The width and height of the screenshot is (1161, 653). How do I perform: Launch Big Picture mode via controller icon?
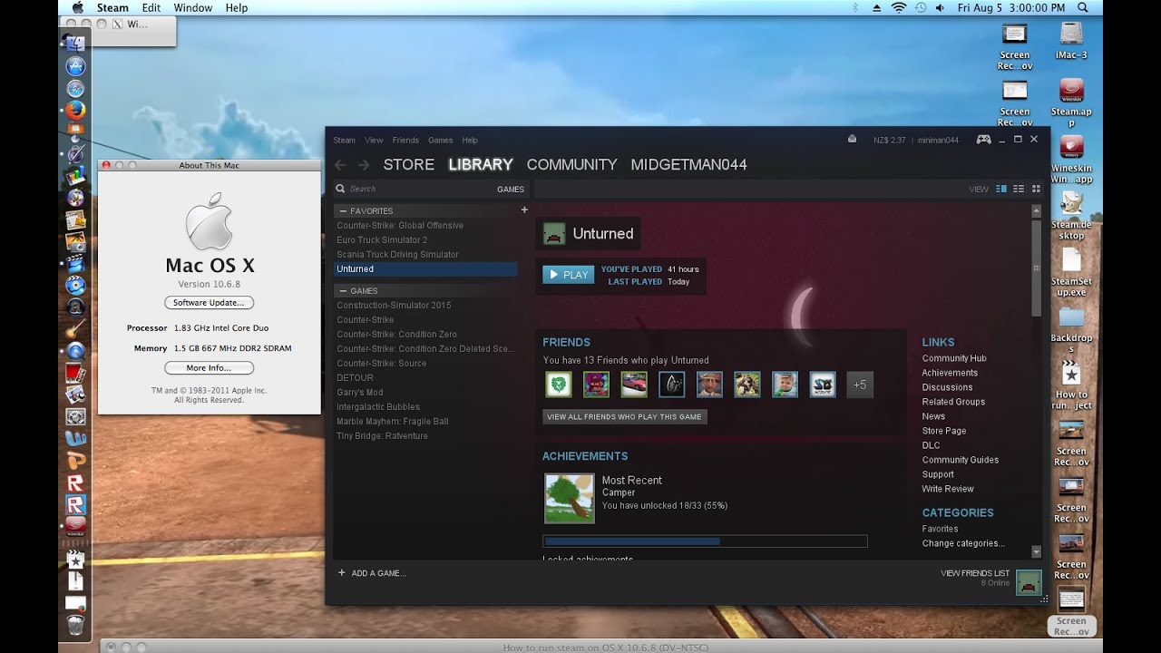tap(983, 140)
